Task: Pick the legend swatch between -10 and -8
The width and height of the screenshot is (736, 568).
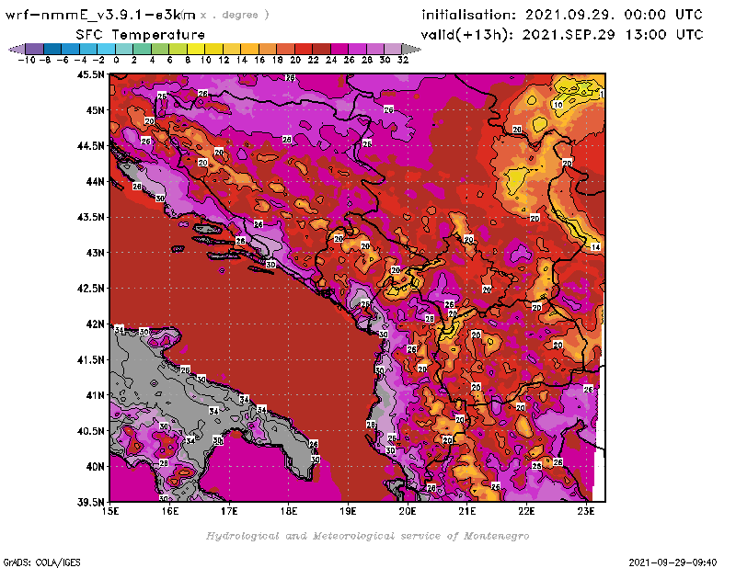Action: coord(35,49)
